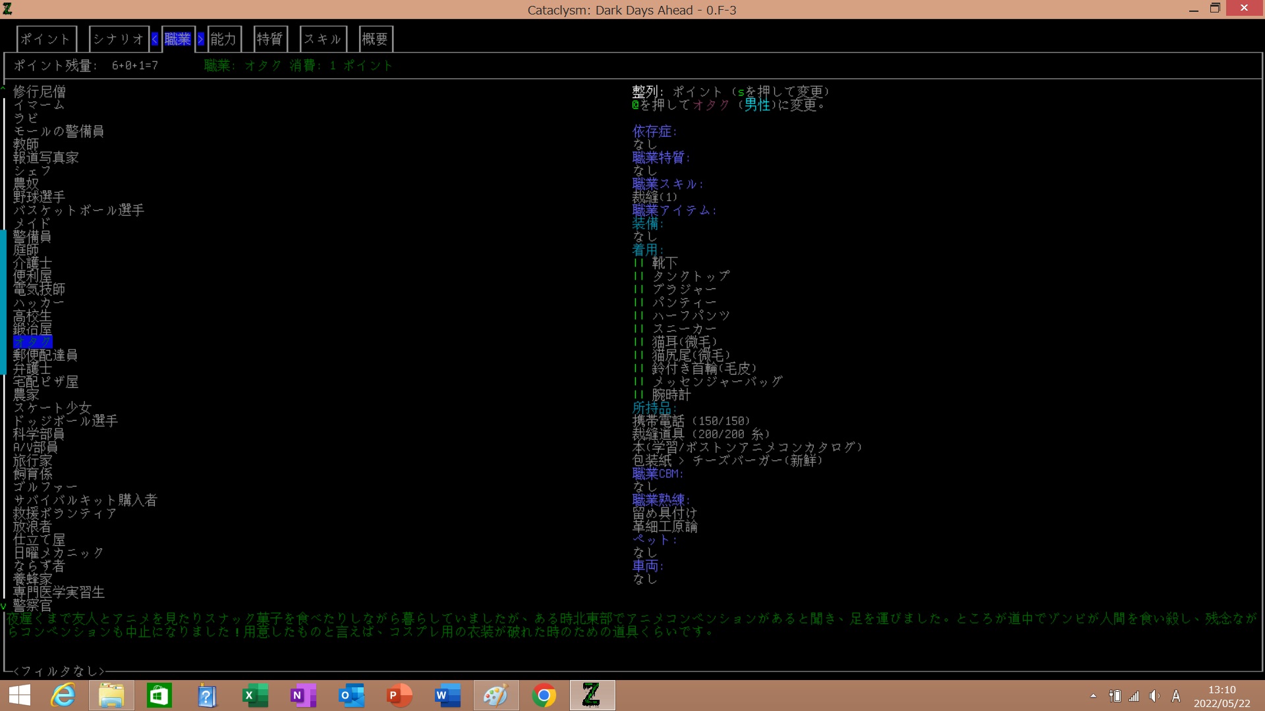Screen dimensions: 1265x711
Task: Switch to the スキル tab
Action: click(322, 39)
